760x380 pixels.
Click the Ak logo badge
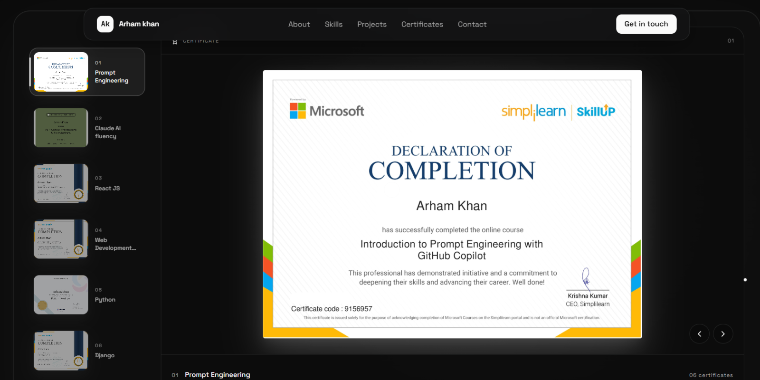[x=105, y=24]
